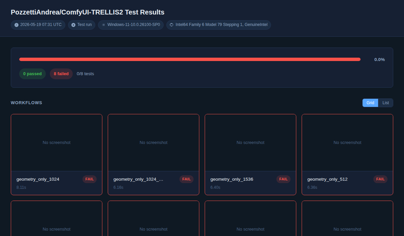Click FAIL badge on geometry_only_512 card
The width and height of the screenshot is (404, 236).
(x=380, y=179)
